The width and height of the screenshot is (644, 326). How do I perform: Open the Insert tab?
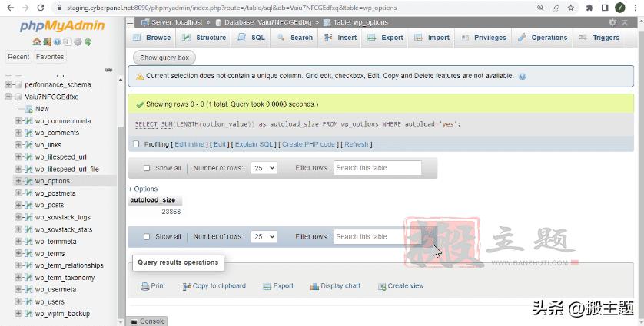[340, 38]
